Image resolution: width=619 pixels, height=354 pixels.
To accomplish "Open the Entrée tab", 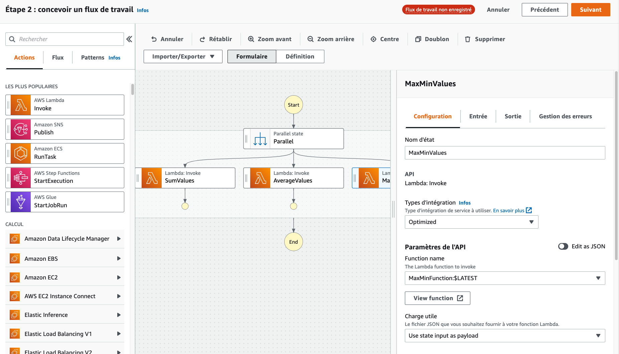I will click(478, 116).
